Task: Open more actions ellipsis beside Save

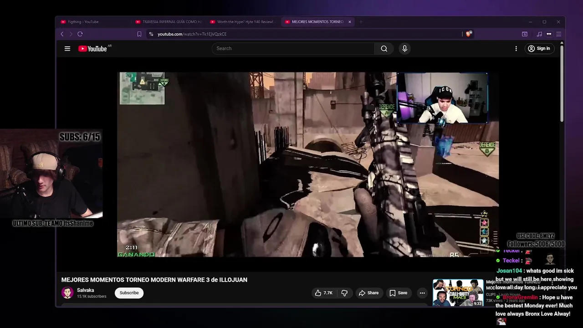Action: (422, 293)
